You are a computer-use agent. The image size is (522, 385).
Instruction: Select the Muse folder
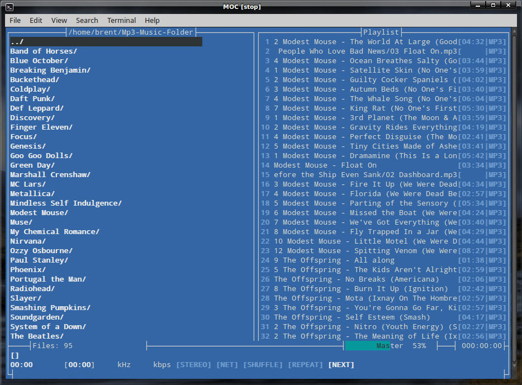pos(21,222)
